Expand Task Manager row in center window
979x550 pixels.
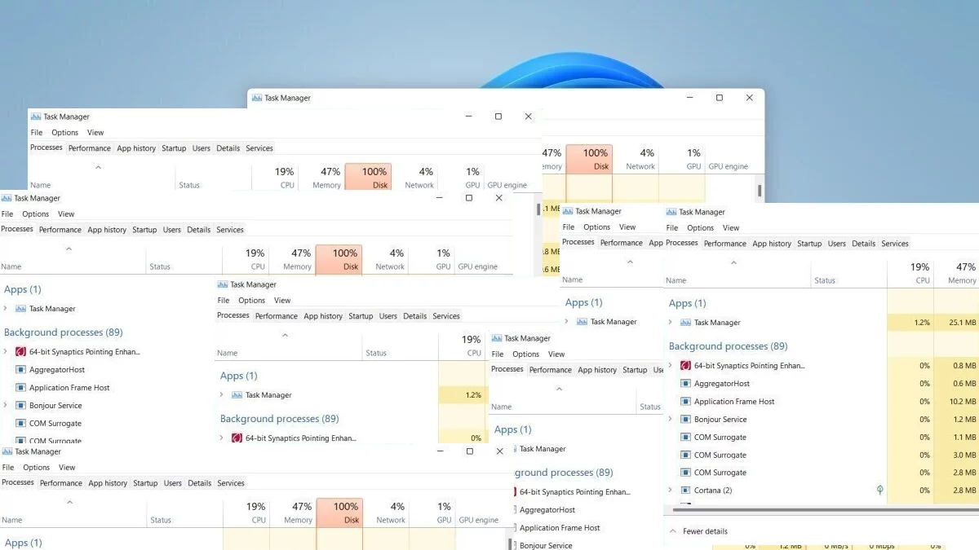tap(221, 395)
